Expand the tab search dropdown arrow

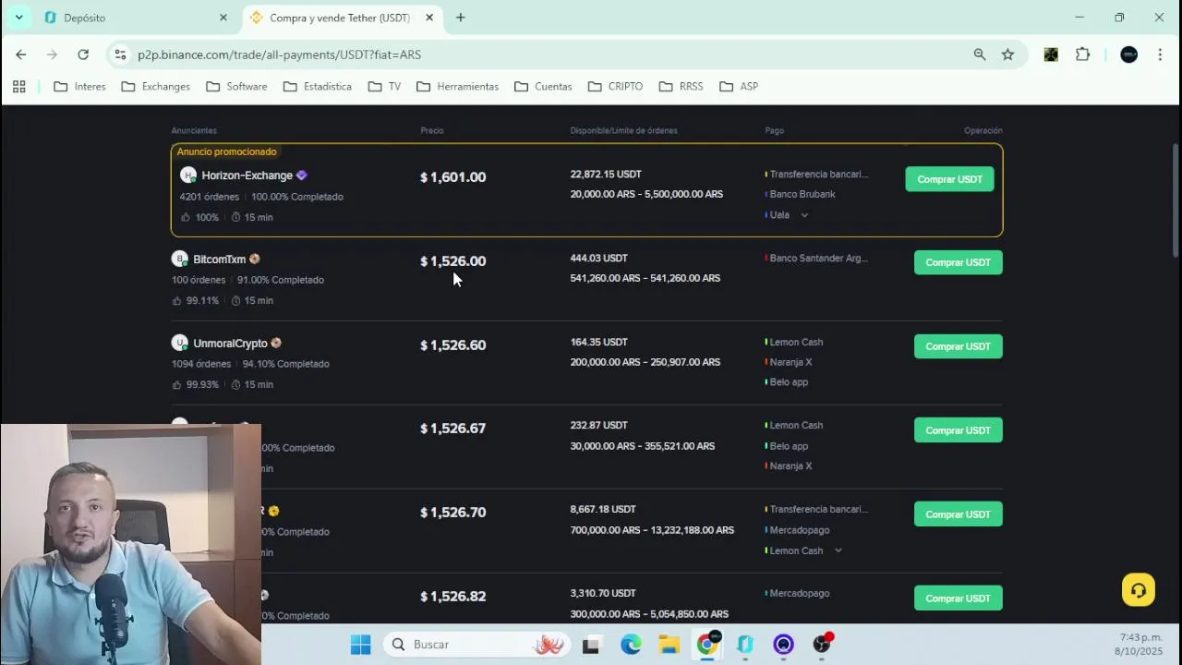tap(18, 18)
